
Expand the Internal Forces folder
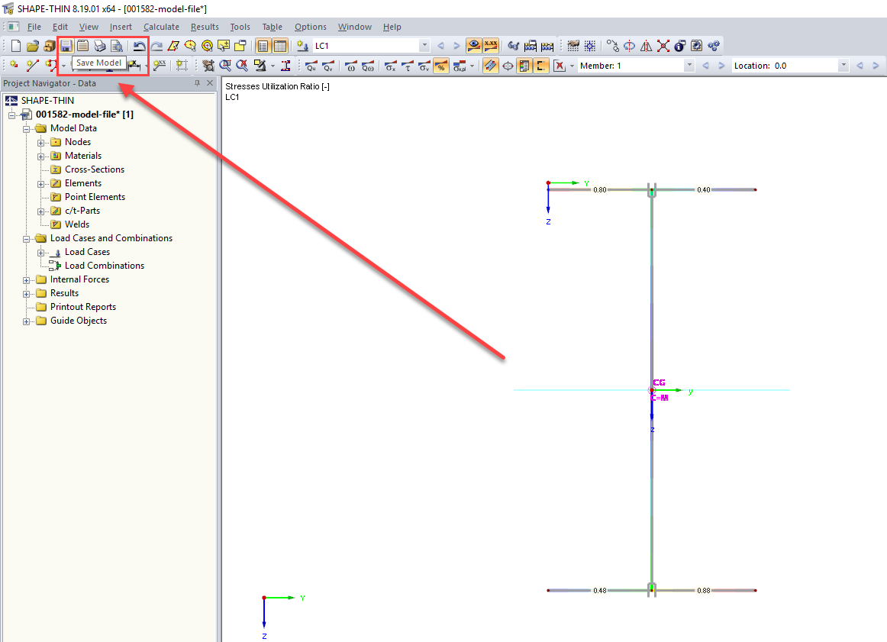(x=26, y=279)
